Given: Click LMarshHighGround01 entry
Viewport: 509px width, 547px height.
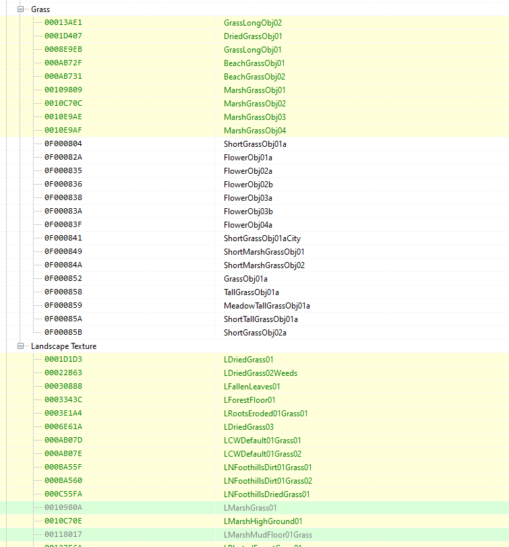Looking at the screenshot, I should [x=263, y=521].
